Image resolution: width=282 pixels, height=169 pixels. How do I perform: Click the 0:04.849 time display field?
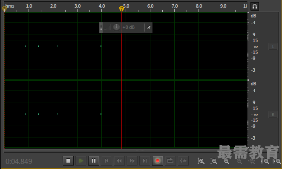click(19, 161)
